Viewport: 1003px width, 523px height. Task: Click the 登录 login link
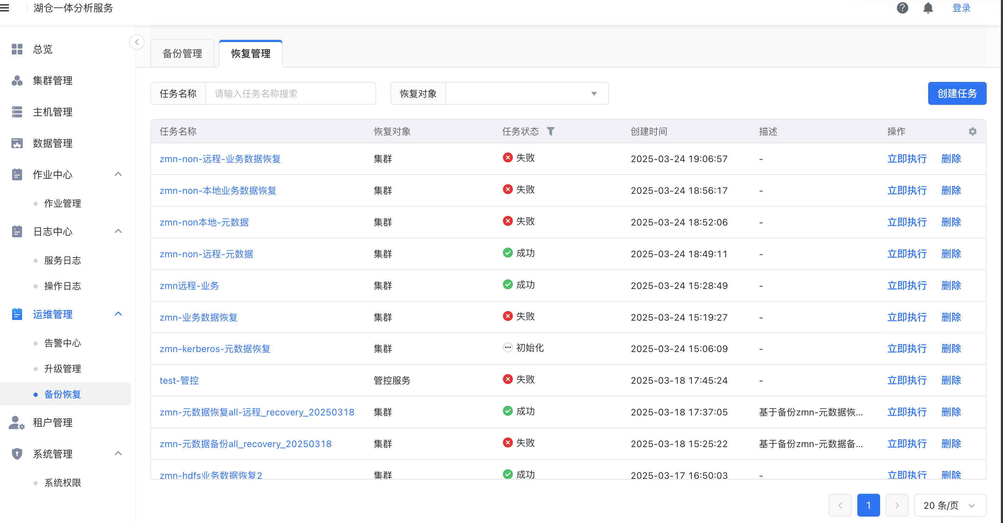point(961,8)
